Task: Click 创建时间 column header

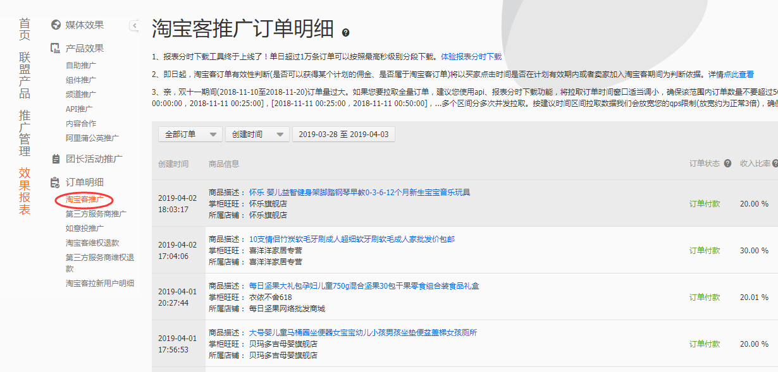Action: click(173, 164)
